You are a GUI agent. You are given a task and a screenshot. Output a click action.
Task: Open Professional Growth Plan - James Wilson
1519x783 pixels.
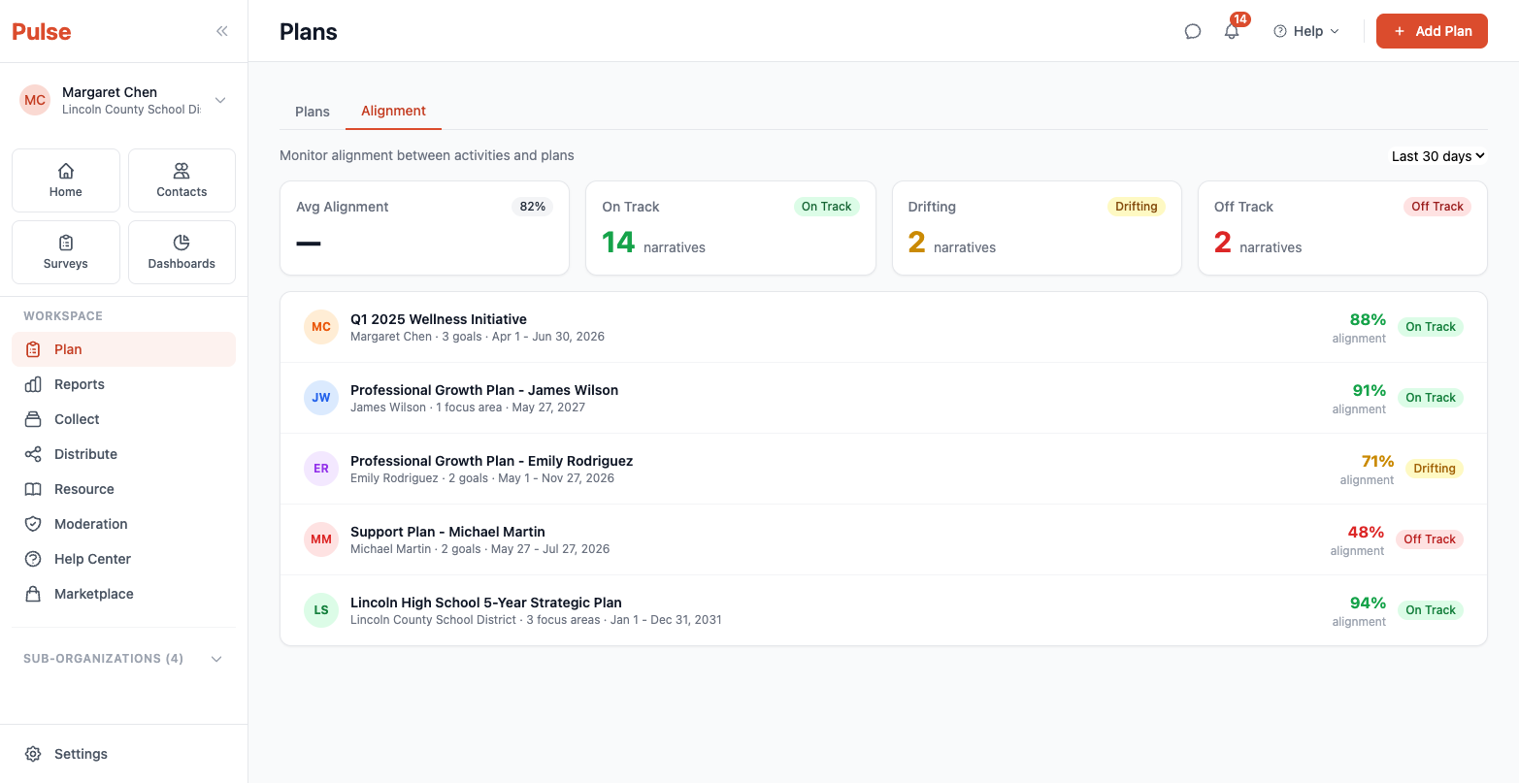coord(883,398)
